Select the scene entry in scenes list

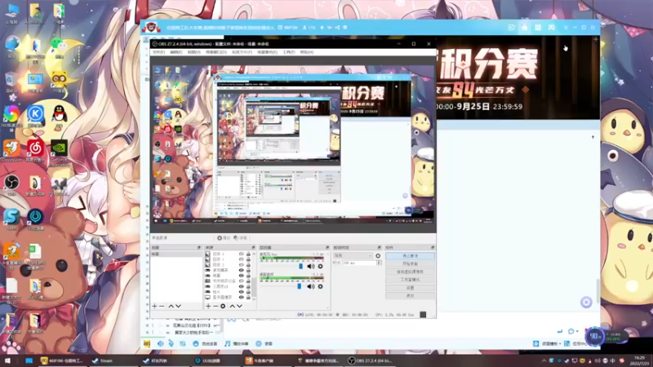point(176,254)
